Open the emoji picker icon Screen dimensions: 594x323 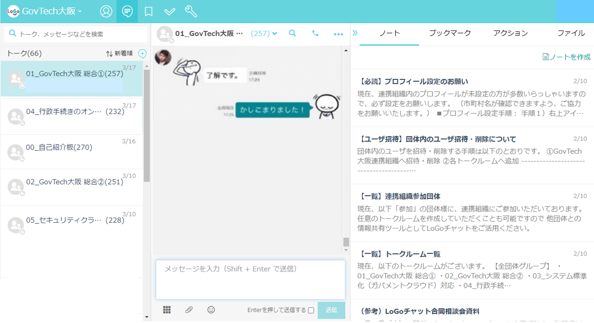click(211, 310)
